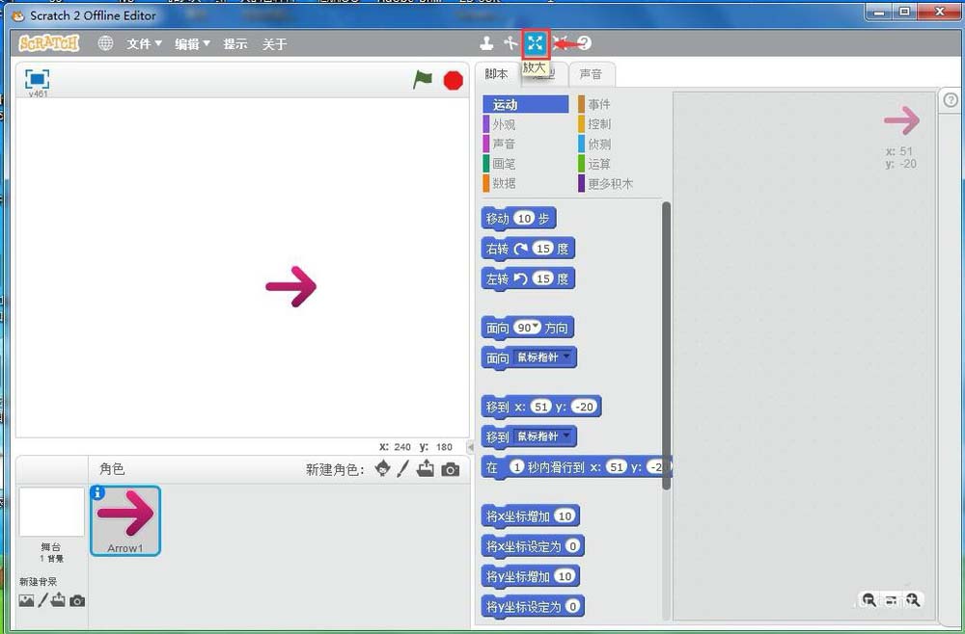965x634 pixels.
Task: Click the 提示 menu item
Action: coord(235,43)
